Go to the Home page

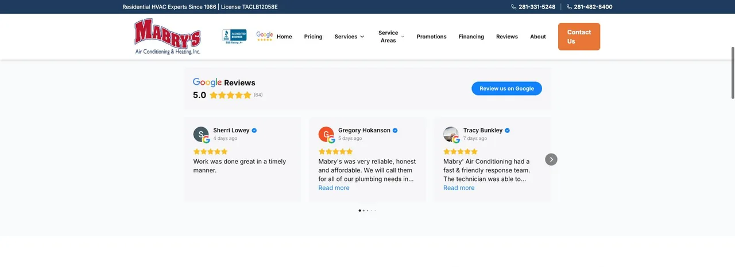284,37
